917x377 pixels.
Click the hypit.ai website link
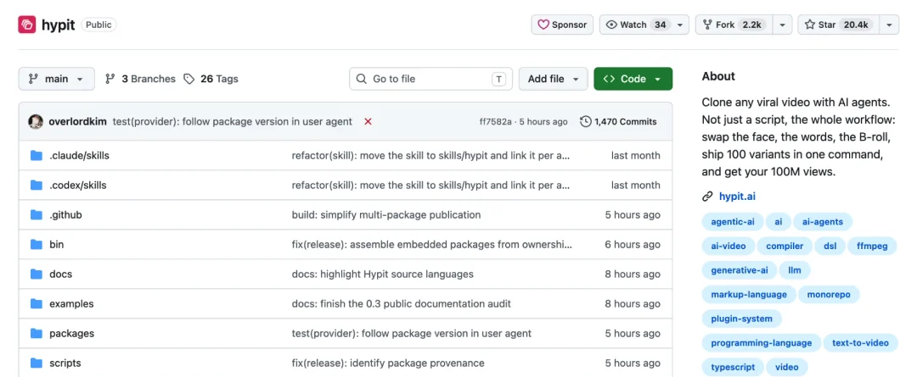(x=738, y=196)
